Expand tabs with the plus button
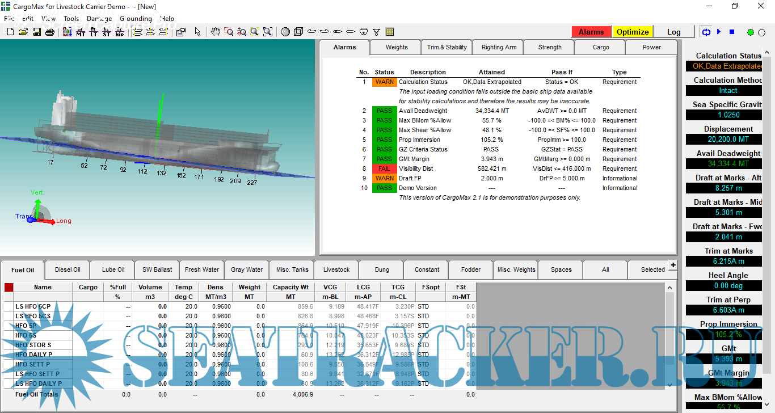This screenshot has height=413, width=775. 673,265
